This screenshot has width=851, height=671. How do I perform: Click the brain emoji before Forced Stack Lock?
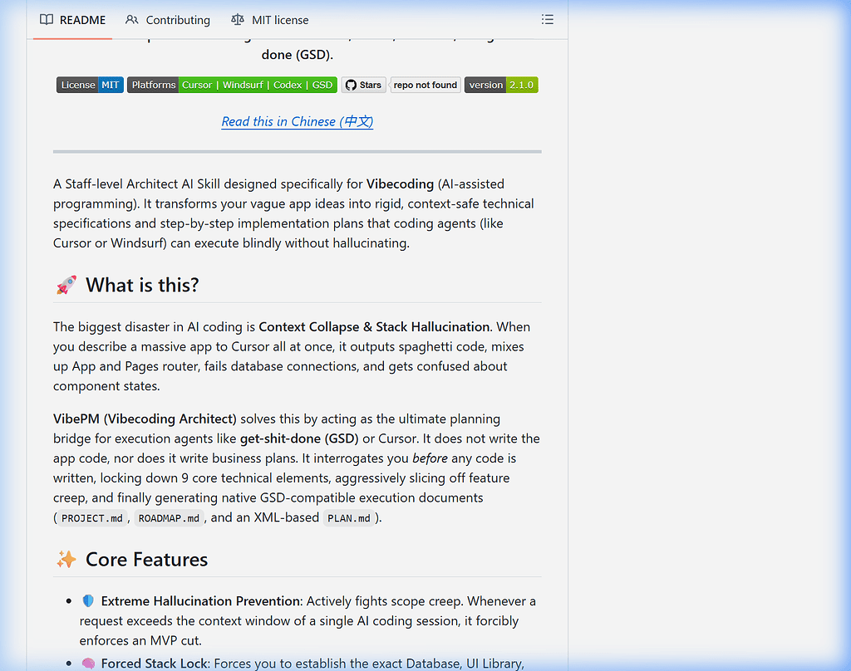pos(88,664)
